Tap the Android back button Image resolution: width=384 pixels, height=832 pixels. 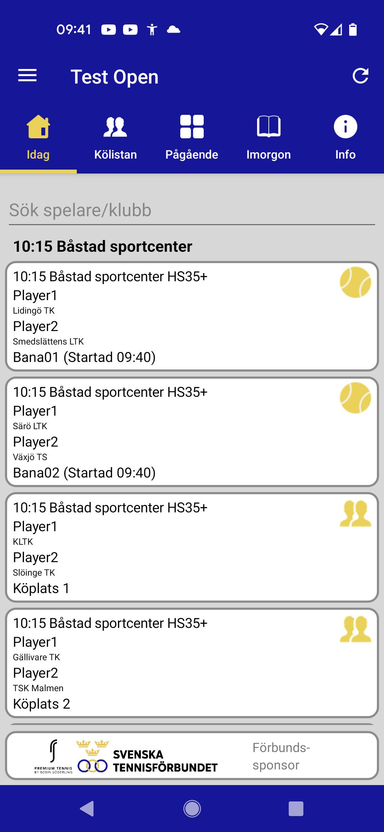87,809
